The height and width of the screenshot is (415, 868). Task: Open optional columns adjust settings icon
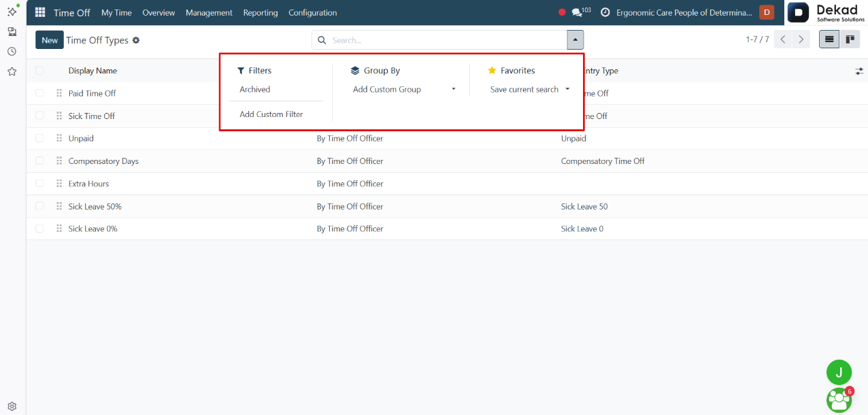coord(859,71)
